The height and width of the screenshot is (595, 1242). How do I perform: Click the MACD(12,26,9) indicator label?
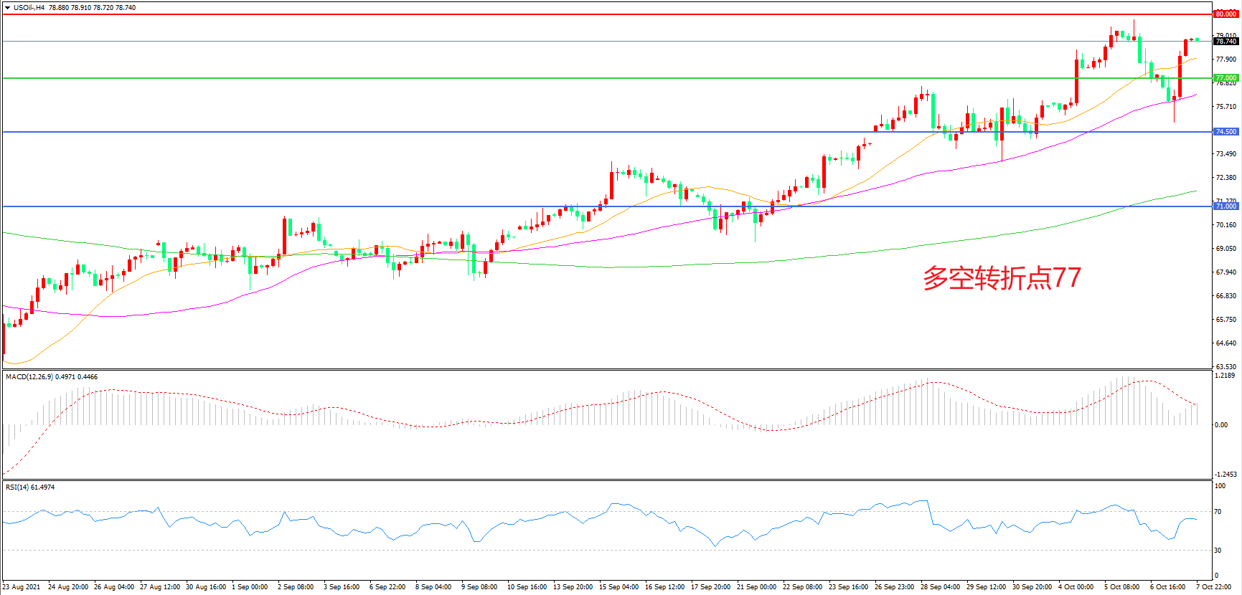[29, 377]
